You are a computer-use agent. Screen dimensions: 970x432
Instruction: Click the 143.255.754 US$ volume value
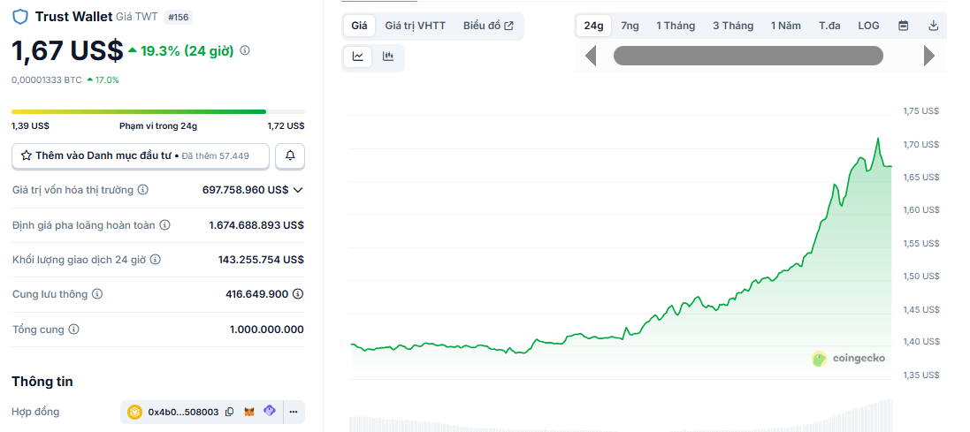tap(261, 260)
